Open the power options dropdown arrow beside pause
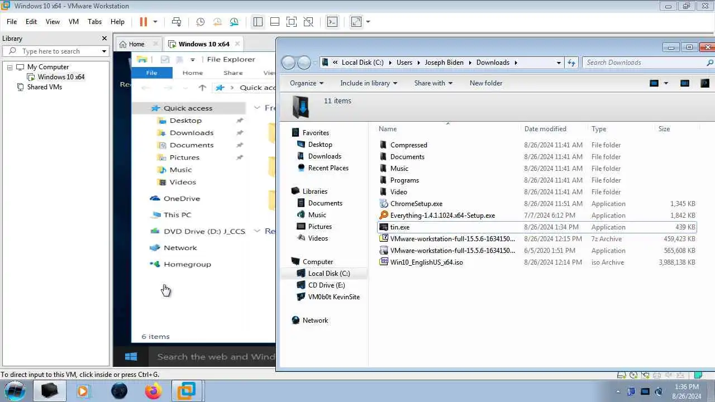 [x=155, y=22]
